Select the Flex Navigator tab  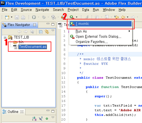pos(19,25)
